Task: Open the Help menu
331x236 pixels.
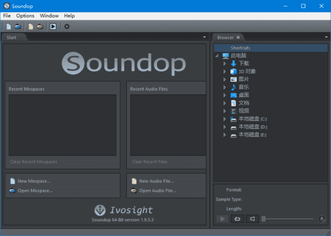Action: coord(70,16)
